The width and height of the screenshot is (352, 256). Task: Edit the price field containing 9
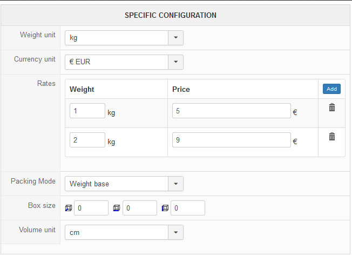coord(232,140)
